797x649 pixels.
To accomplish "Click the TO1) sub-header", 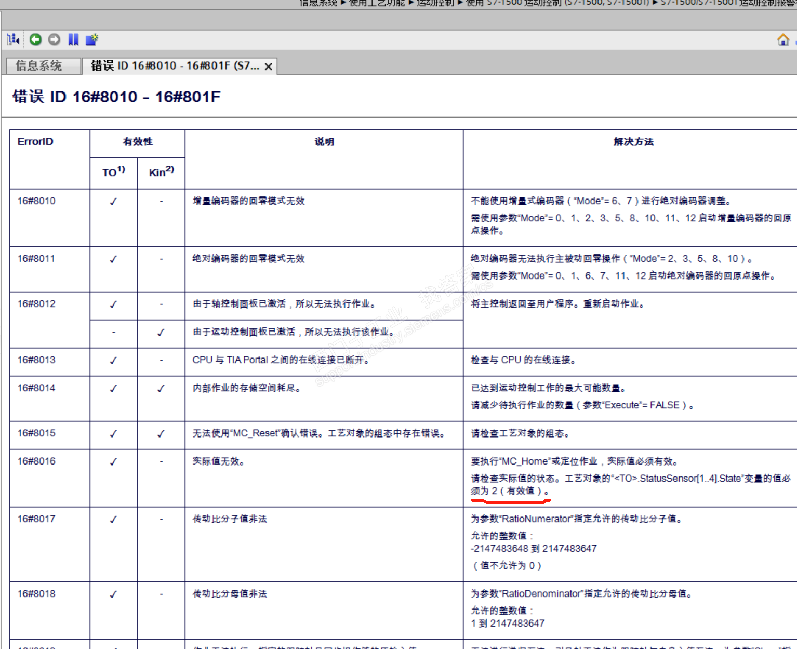I will [114, 172].
